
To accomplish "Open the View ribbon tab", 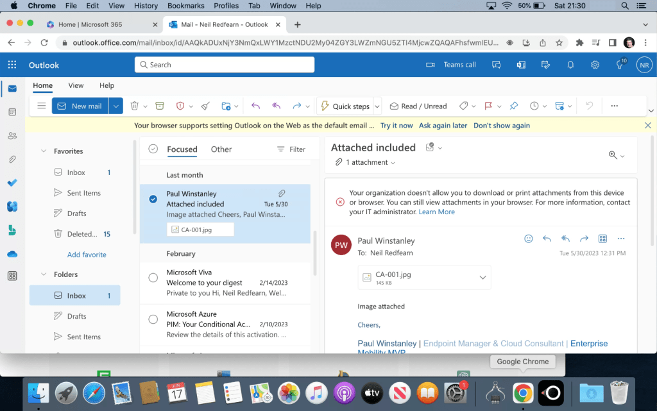I will click(x=76, y=85).
